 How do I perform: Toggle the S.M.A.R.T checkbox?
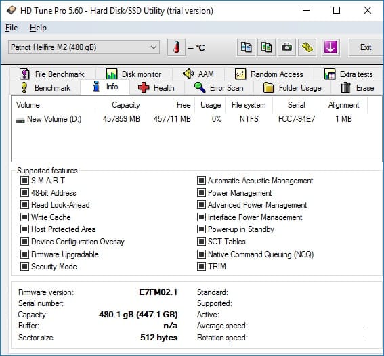(24, 181)
